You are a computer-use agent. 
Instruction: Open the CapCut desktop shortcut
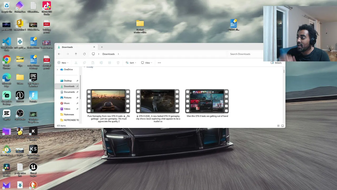coord(7,115)
